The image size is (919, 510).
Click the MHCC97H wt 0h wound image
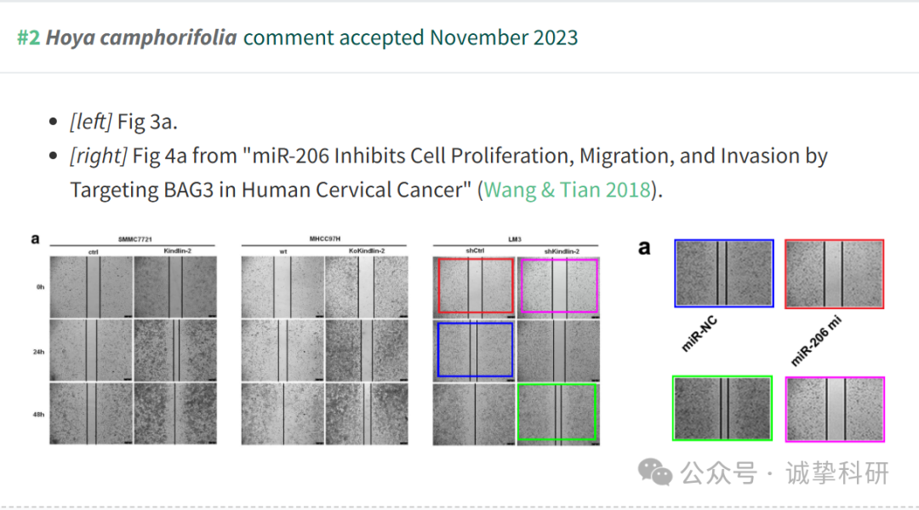click(x=283, y=287)
